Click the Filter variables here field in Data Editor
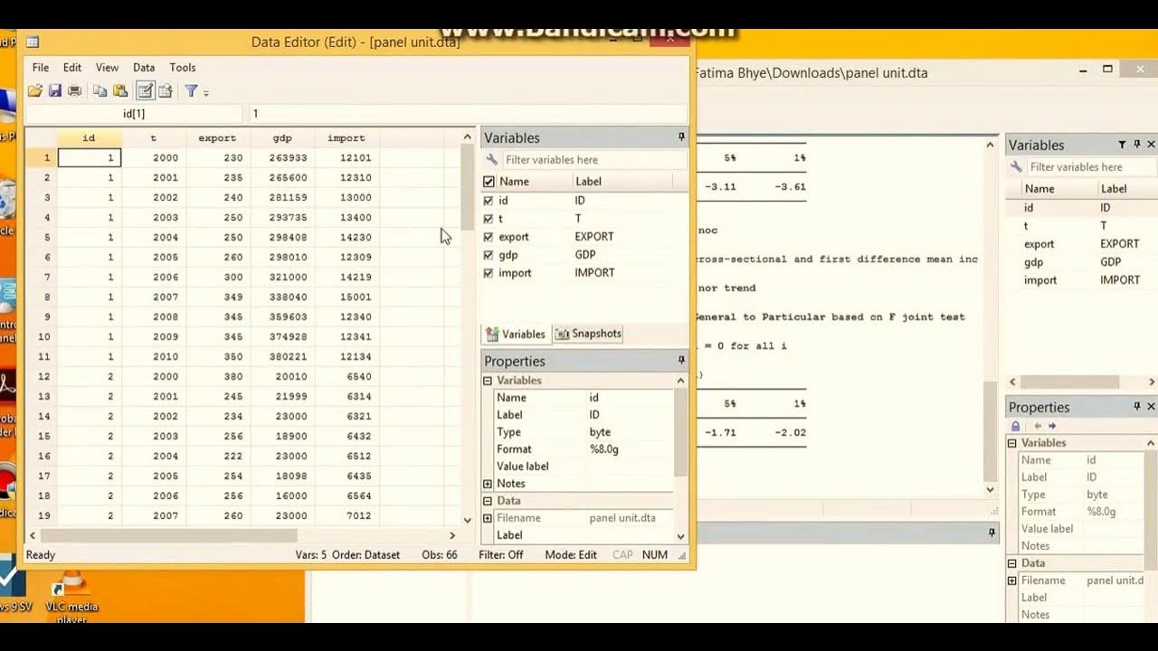 point(594,160)
